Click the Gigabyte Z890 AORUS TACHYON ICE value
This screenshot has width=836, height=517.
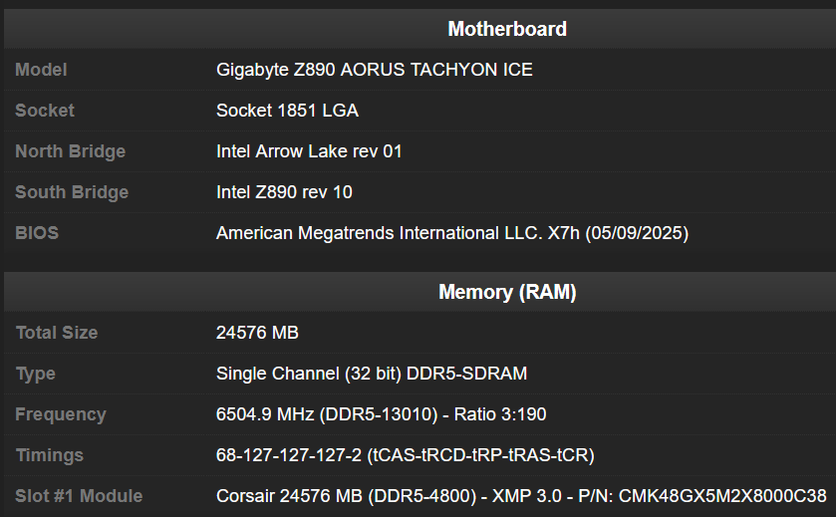374,70
